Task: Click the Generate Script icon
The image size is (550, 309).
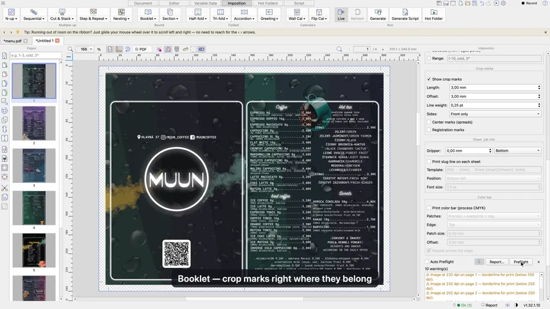Action: [x=405, y=15]
